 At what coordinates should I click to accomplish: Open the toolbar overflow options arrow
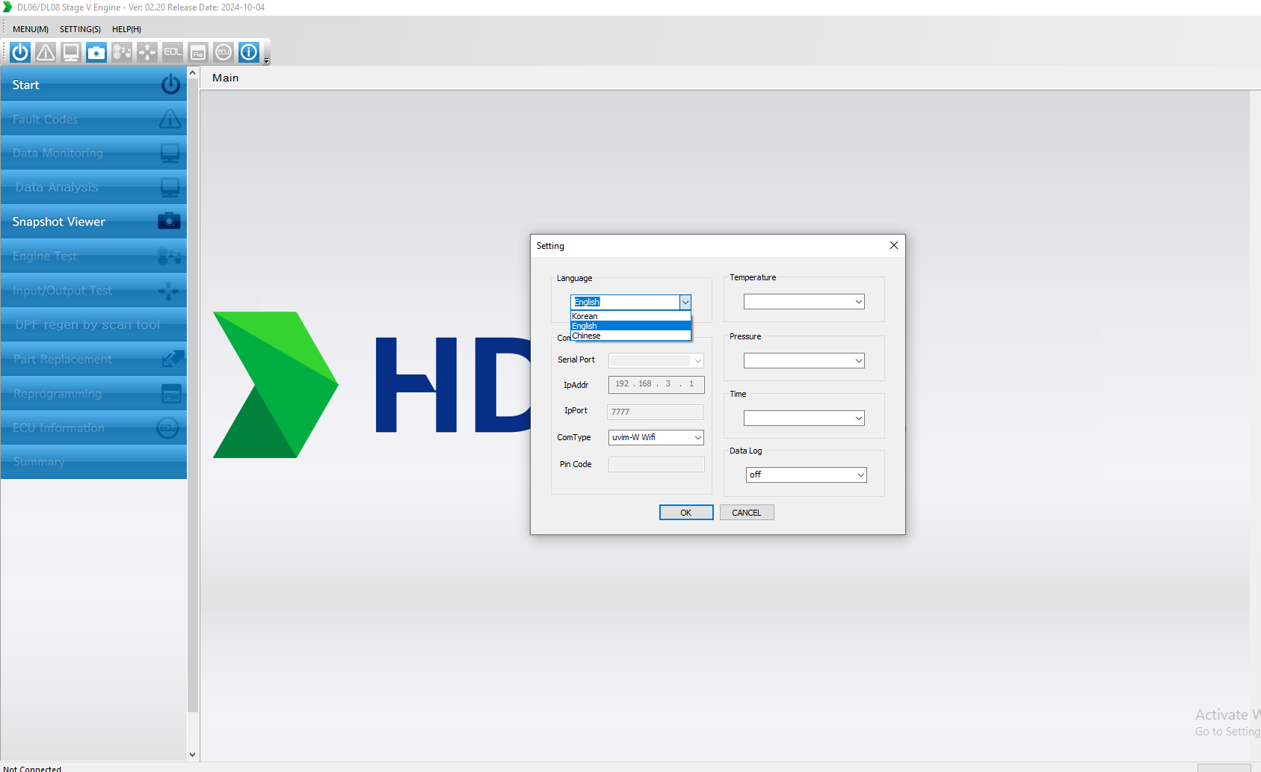[x=267, y=61]
